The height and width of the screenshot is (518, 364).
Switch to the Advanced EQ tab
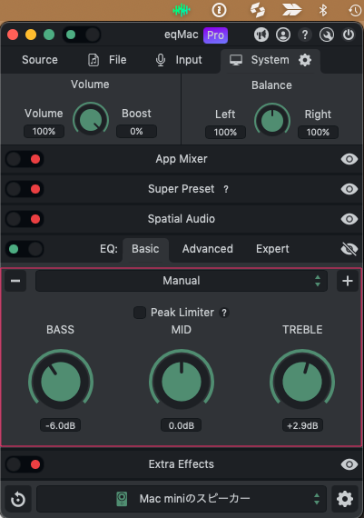click(208, 249)
